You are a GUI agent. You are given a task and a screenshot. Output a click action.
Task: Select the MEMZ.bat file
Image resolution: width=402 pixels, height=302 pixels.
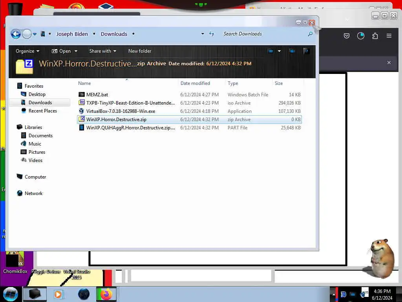(189, 94)
